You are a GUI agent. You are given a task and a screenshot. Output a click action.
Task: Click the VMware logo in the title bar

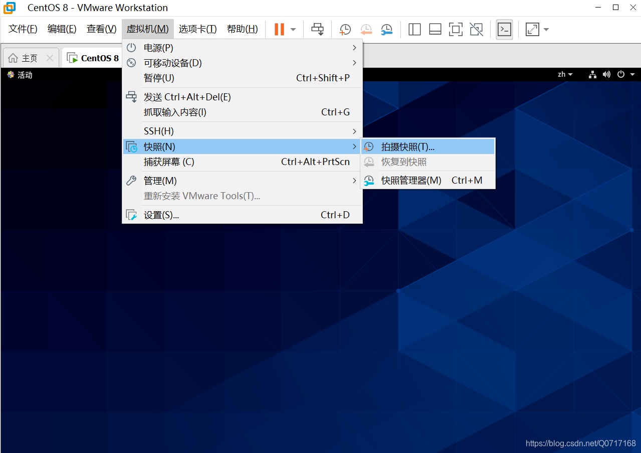click(10, 8)
